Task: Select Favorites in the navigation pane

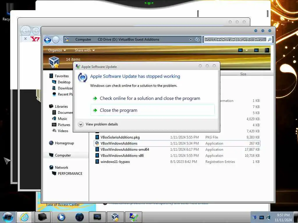Action: click(62, 76)
